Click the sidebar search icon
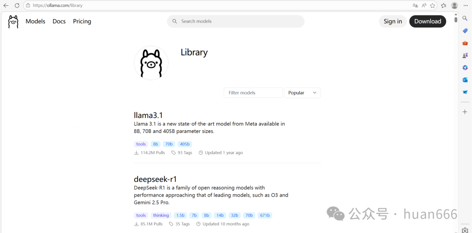The image size is (472, 233). coord(465,19)
